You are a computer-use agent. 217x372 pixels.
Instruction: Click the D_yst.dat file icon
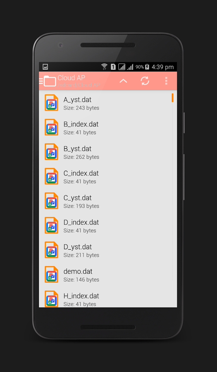pyautogui.click(x=52, y=250)
